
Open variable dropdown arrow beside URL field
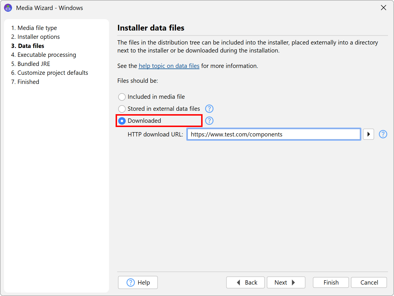pos(369,134)
